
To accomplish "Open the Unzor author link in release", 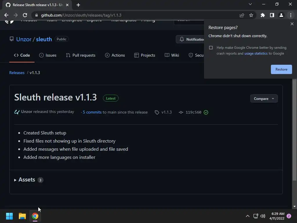I will pos(27,111).
